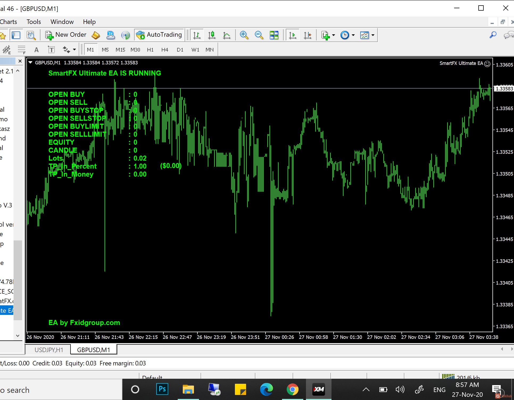
Task: Select the M5 timeframe
Action: 105,50
